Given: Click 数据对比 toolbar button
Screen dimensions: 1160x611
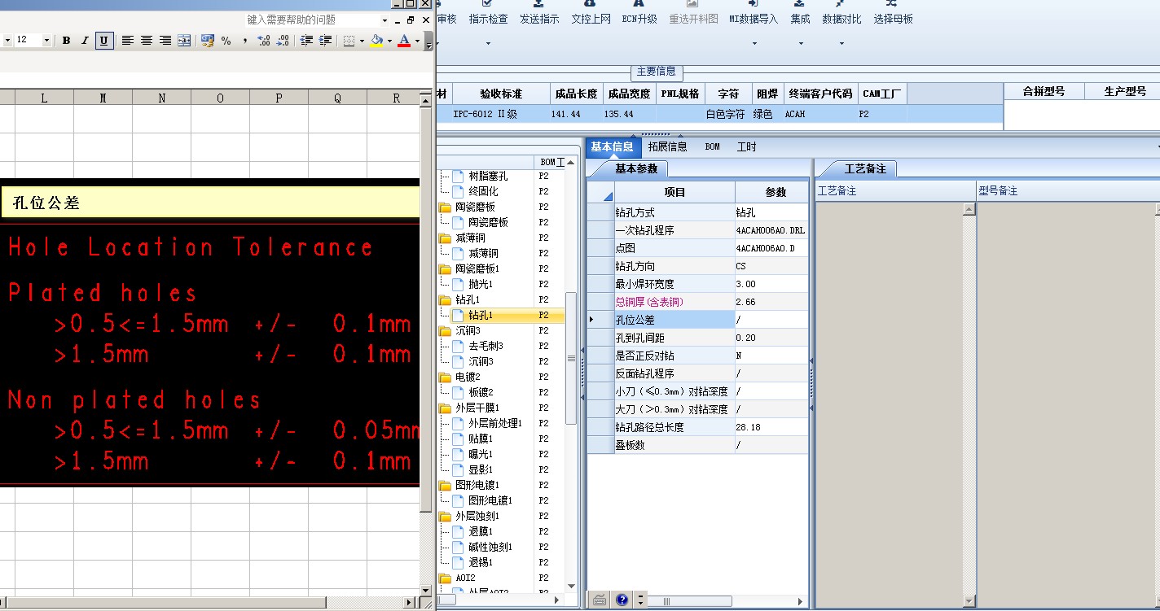Looking at the screenshot, I should [x=841, y=19].
